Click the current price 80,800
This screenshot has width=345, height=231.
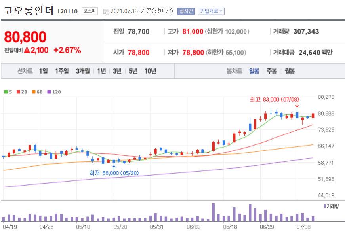coord(25,37)
